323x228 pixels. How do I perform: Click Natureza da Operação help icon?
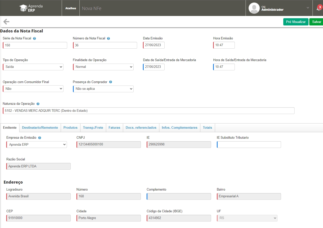[38, 104]
